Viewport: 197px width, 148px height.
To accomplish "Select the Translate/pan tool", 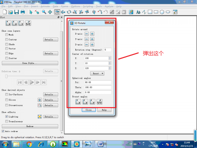I will 50,12.
